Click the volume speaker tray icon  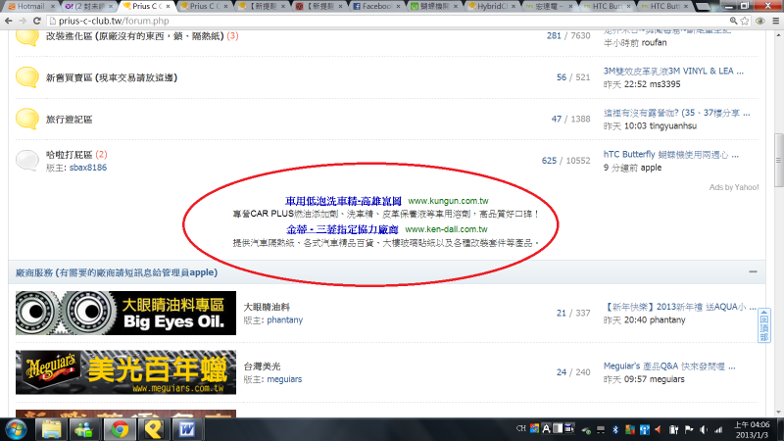704,429
